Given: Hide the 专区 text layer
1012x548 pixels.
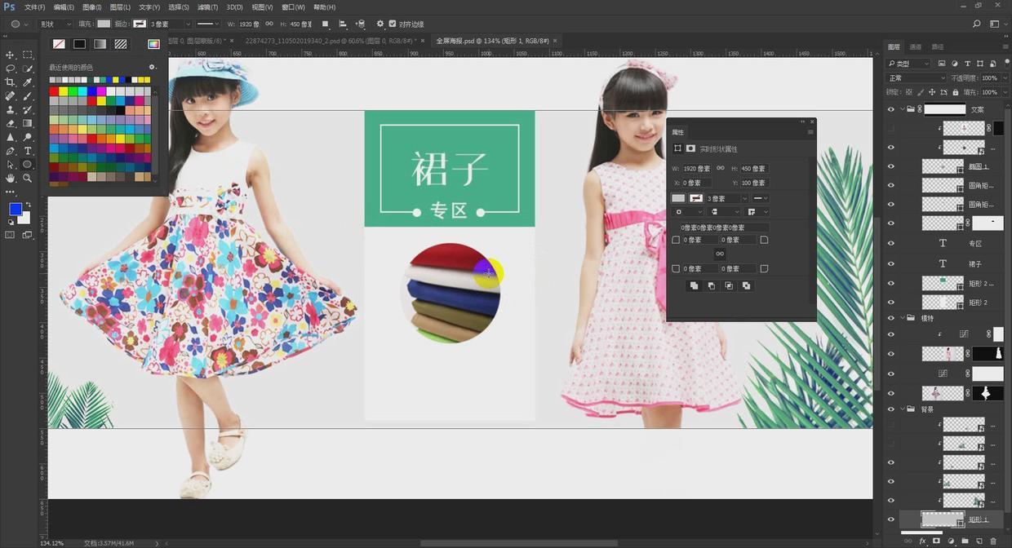Looking at the screenshot, I should (x=890, y=243).
